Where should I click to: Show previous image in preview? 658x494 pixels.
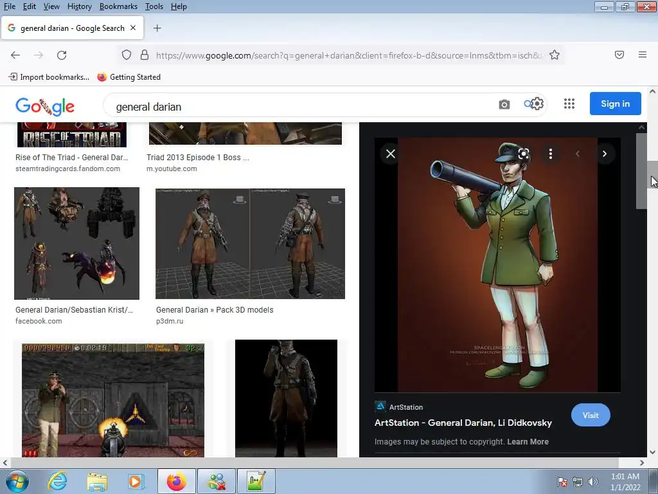pyautogui.click(x=578, y=154)
